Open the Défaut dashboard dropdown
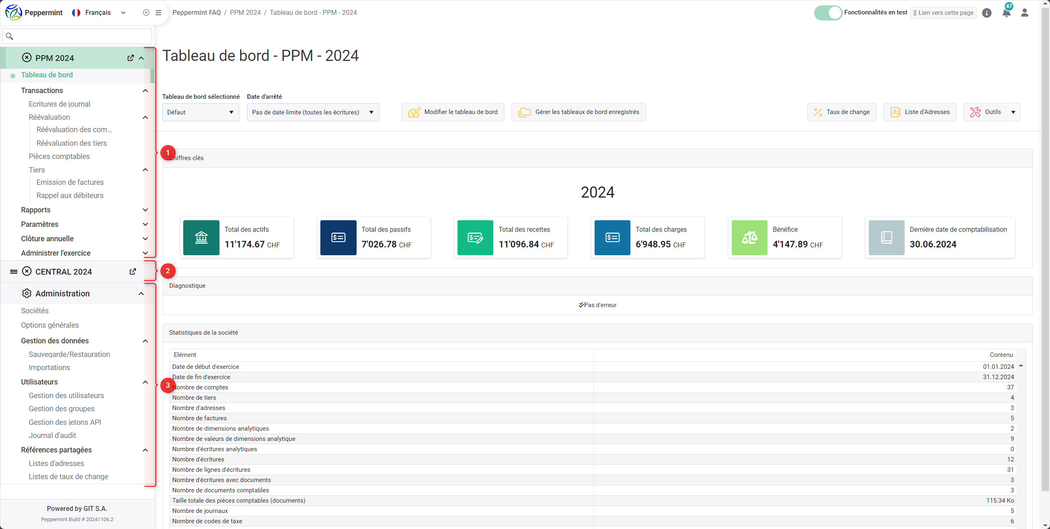This screenshot has height=529, width=1050. [x=200, y=112]
